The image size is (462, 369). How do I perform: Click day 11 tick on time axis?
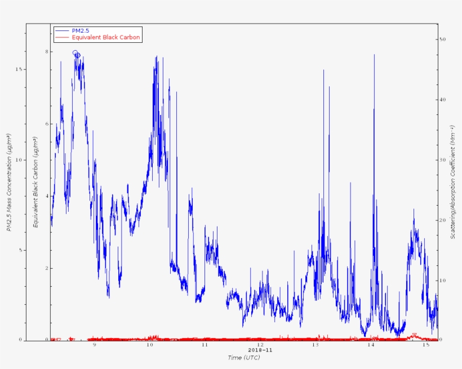click(x=205, y=345)
